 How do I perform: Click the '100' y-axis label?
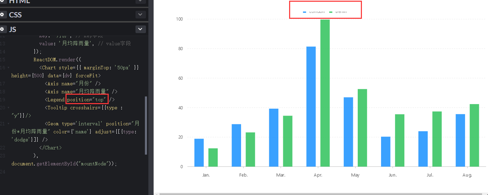(x=179, y=19)
